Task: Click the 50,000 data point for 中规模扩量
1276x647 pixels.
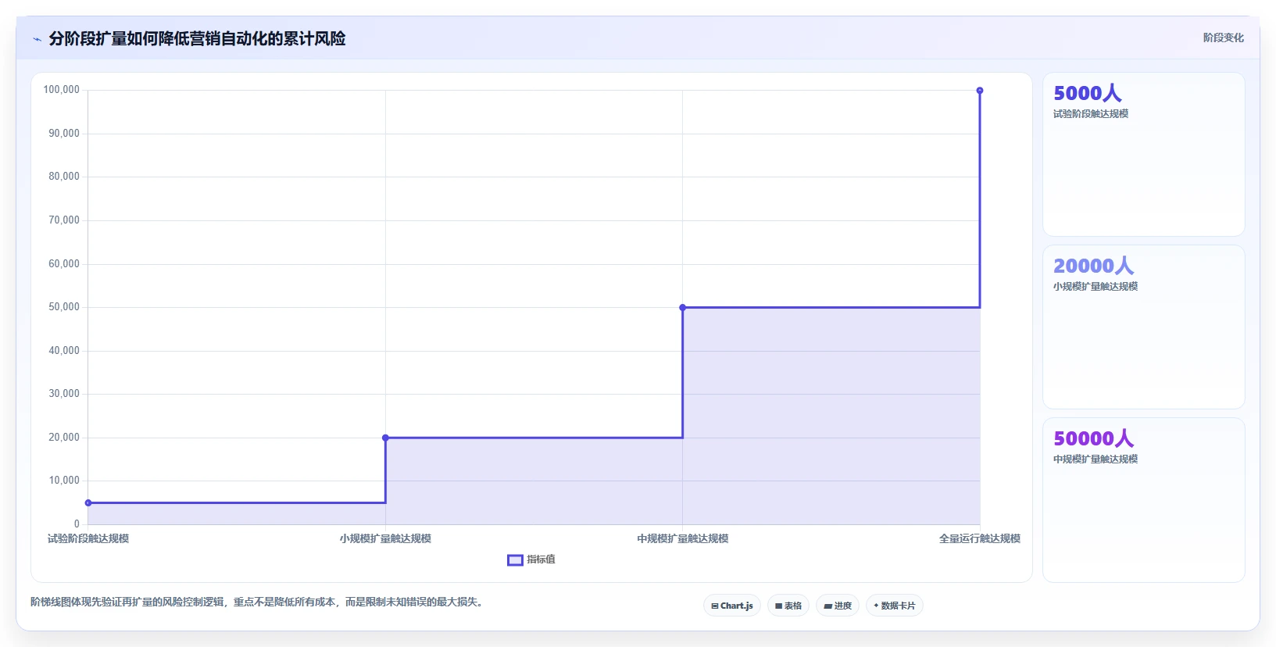Action: tap(682, 307)
